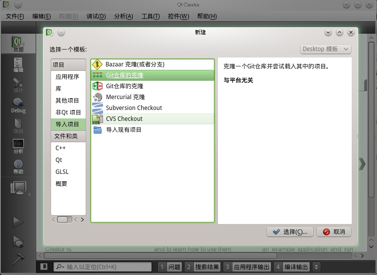Select the 导入项目 category
Image resolution: width=377 pixels, height=275 pixels.
click(x=68, y=124)
